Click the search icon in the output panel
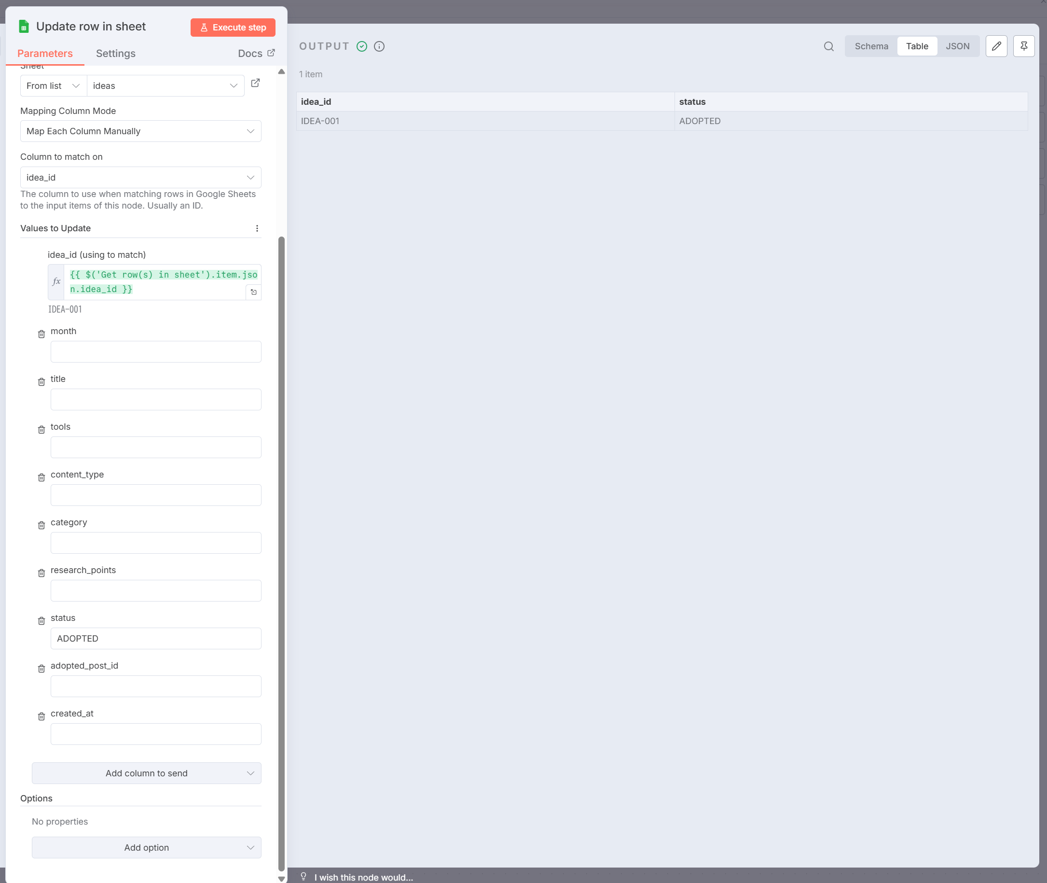 point(828,46)
